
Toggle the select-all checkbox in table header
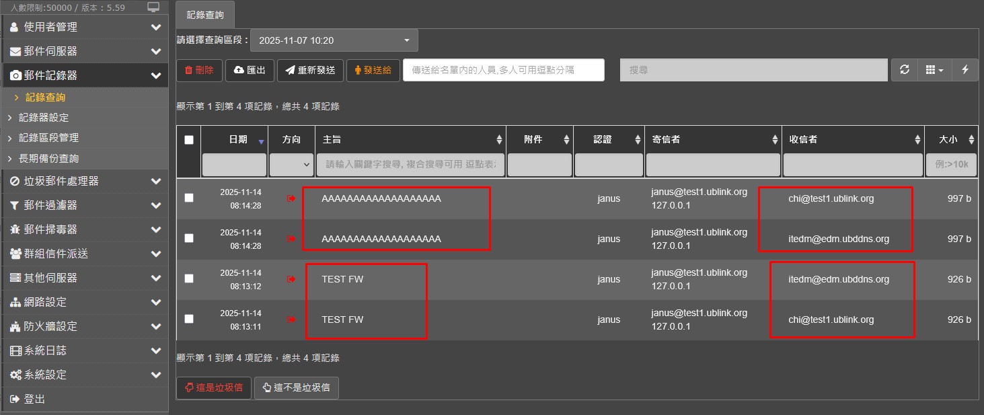click(x=189, y=140)
